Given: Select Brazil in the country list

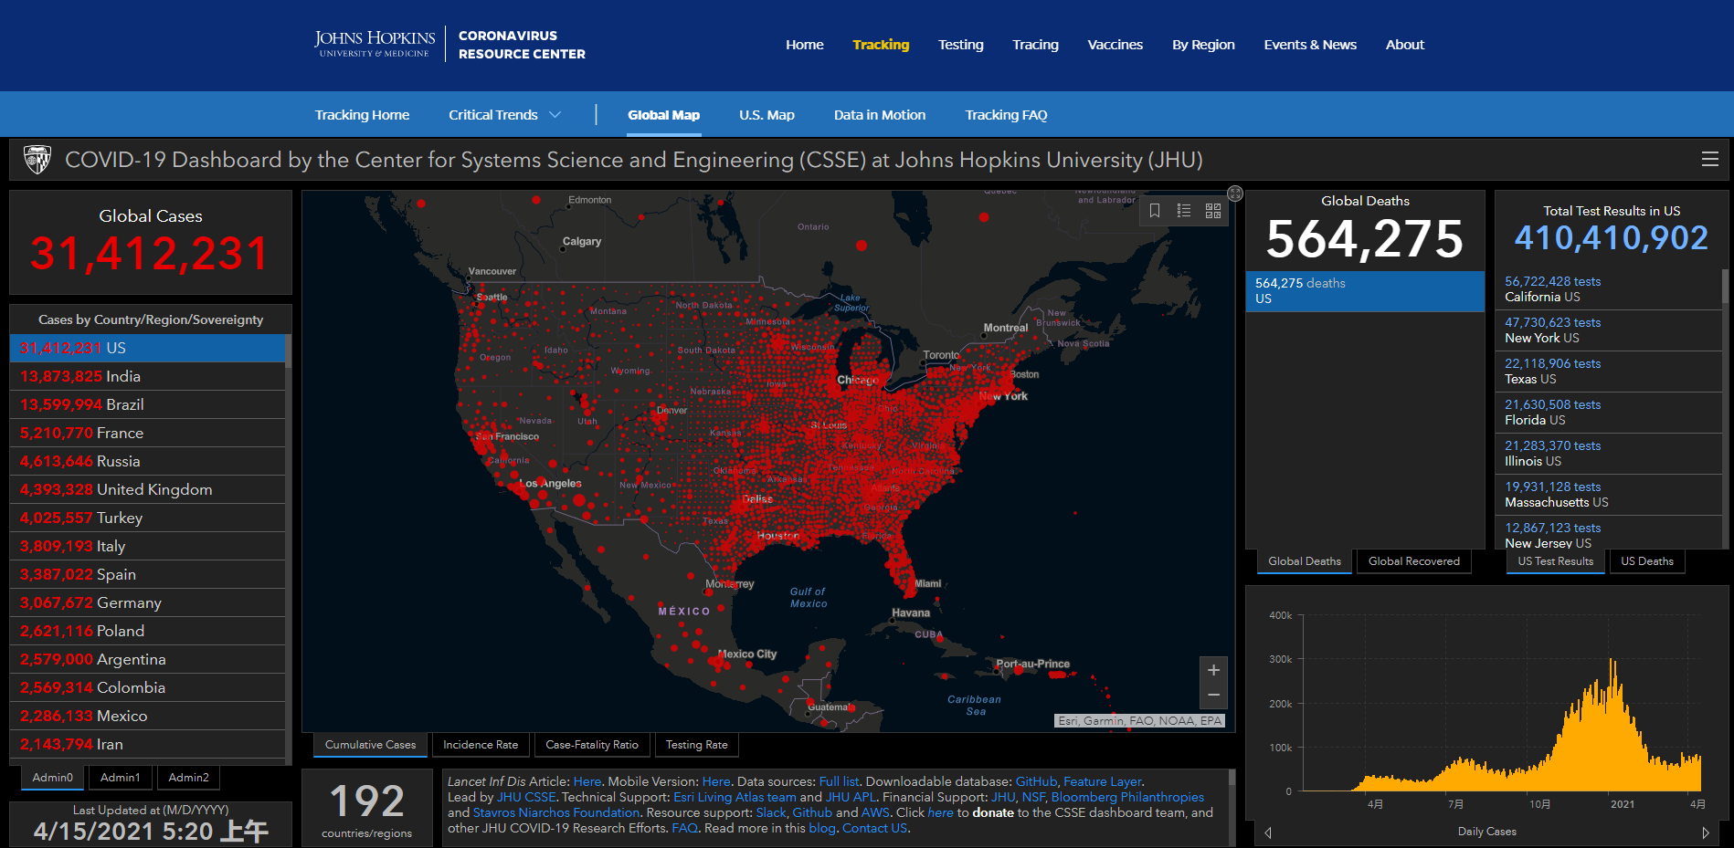Looking at the screenshot, I should pos(147,404).
